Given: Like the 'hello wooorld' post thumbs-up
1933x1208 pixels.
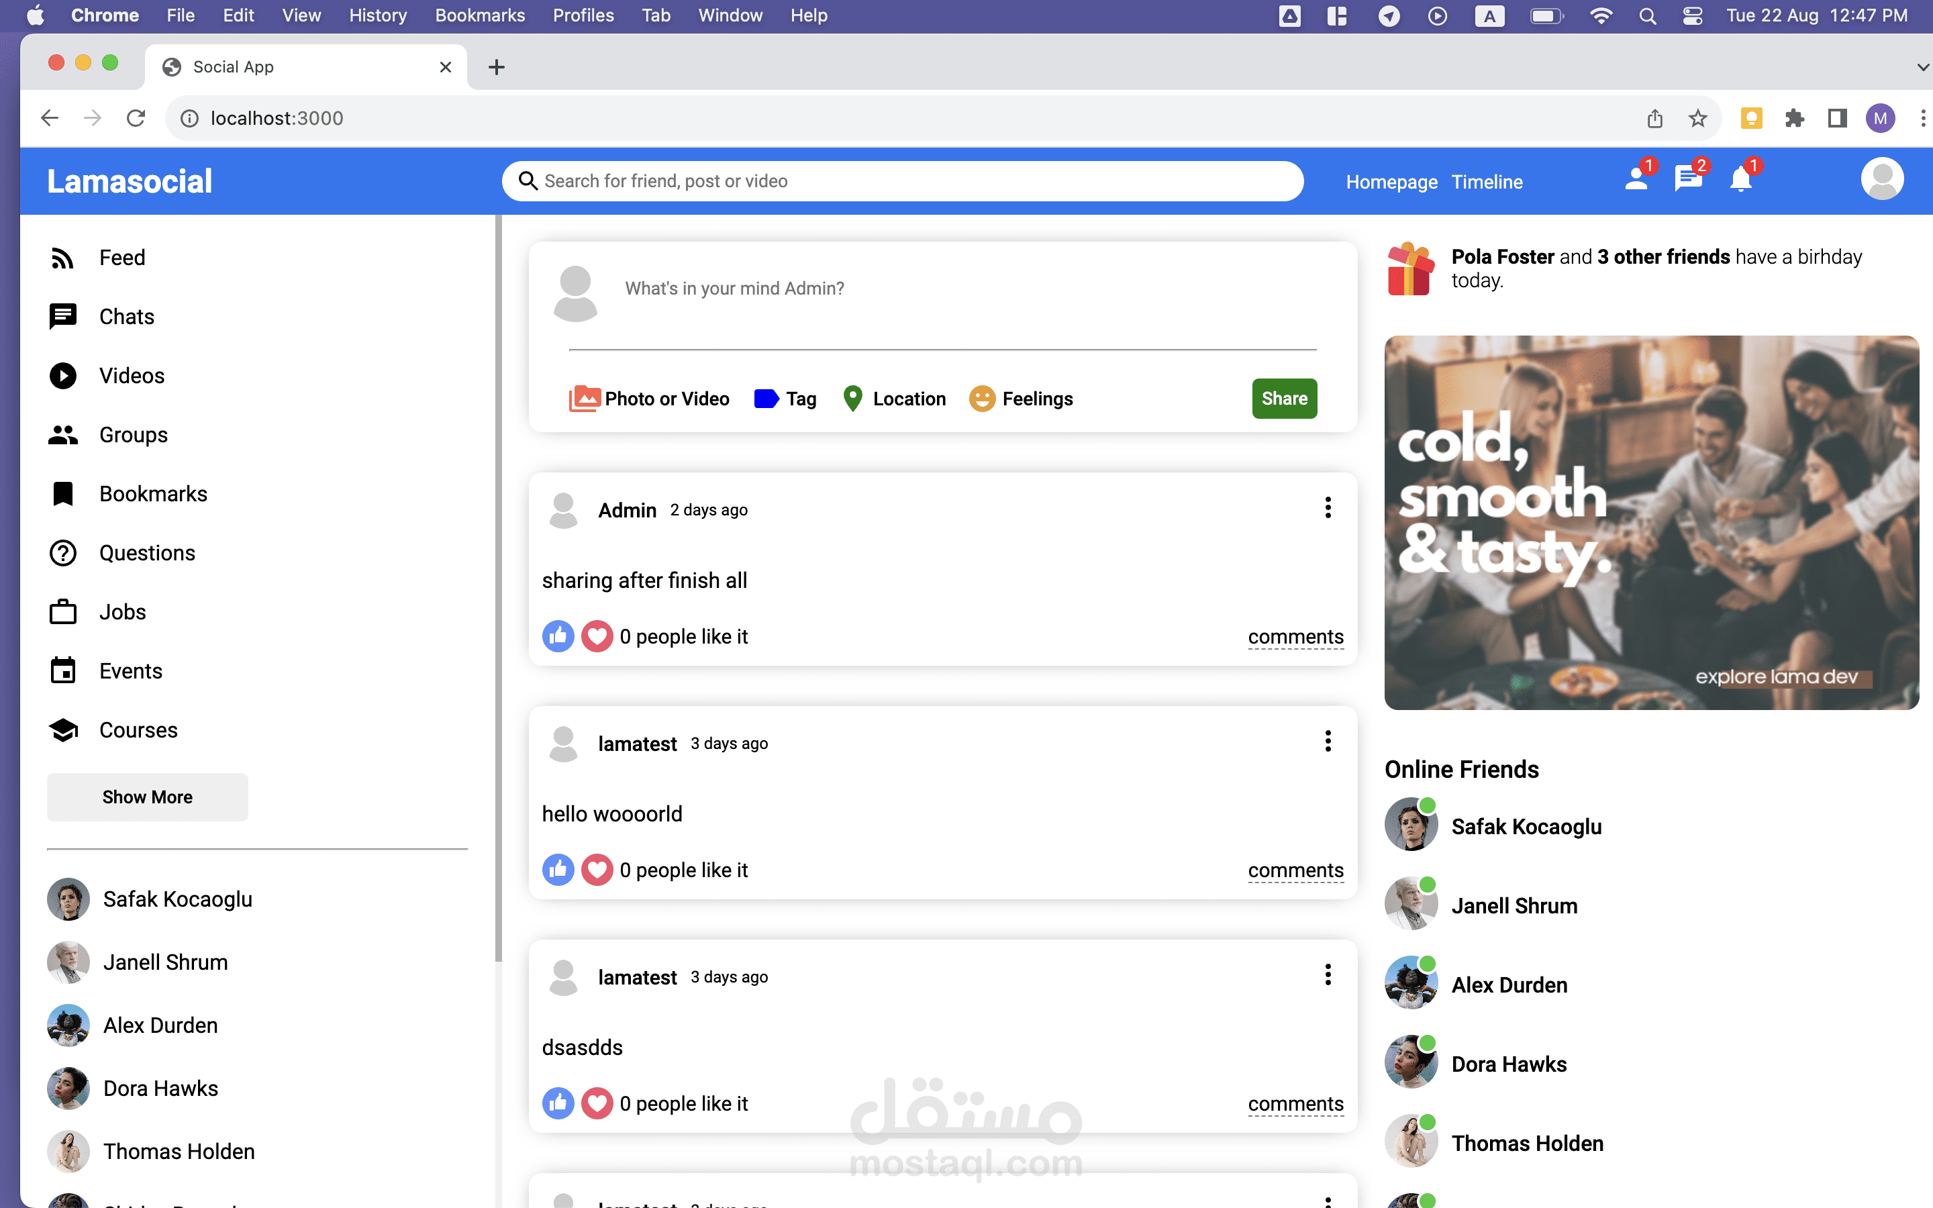Looking at the screenshot, I should tap(558, 870).
